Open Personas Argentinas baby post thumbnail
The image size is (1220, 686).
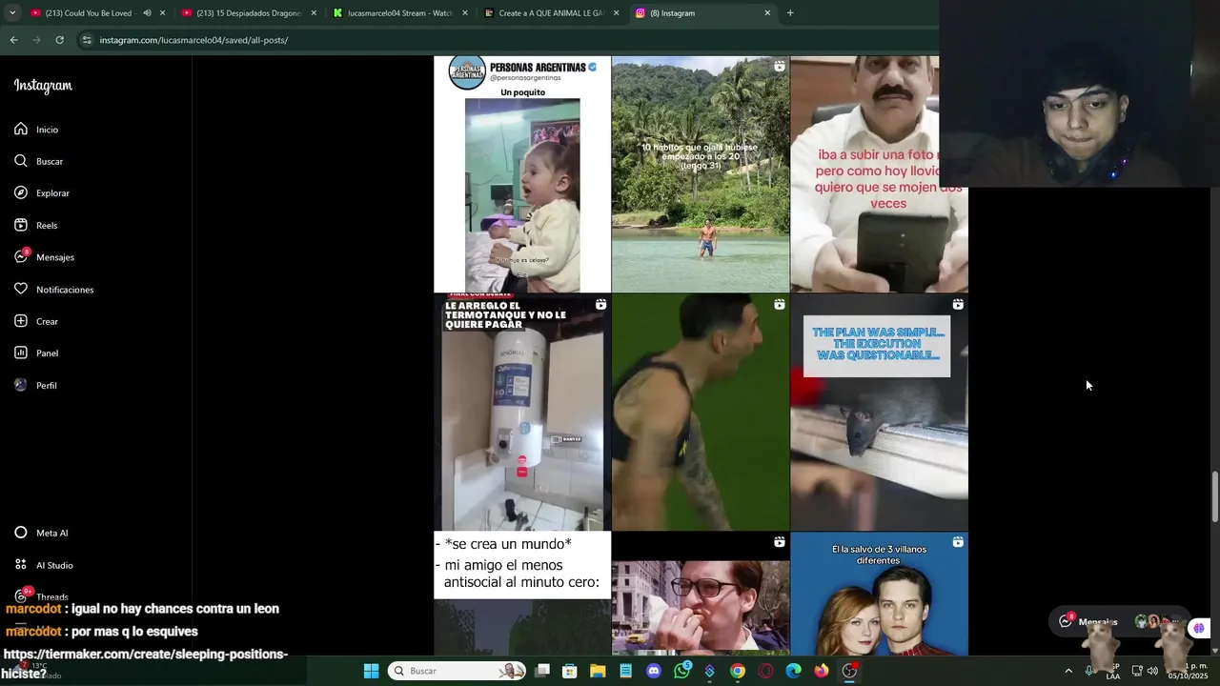coord(522,173)
